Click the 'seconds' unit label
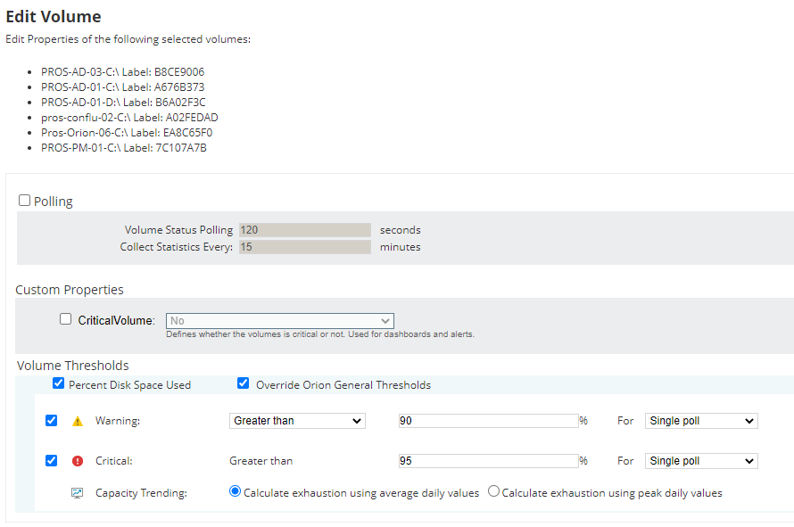The height and width of the screenshot is (527, 794). [400, 230]
